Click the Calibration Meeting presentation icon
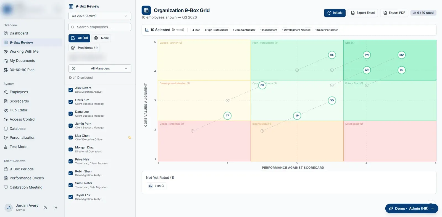The width and height of the screenshot is (442, 217). click(x=6, y=187)
